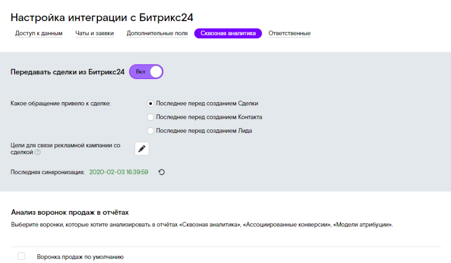Click the Цели для связи рекламной кампании label
The width and height of the screenshot is (451, 263).
coord(65,149)
